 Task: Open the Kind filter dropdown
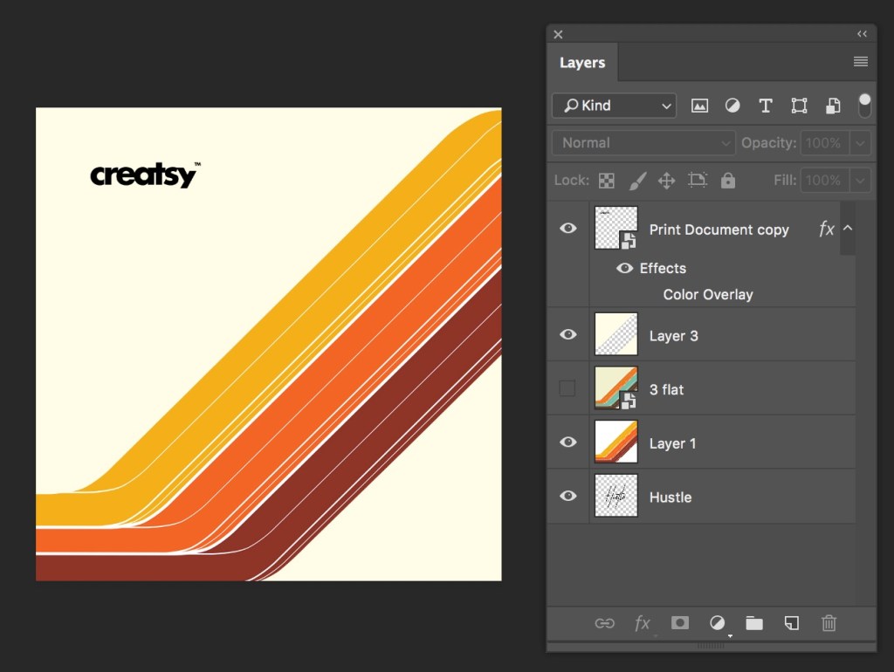pyautogui.click(x=614, y=105)
